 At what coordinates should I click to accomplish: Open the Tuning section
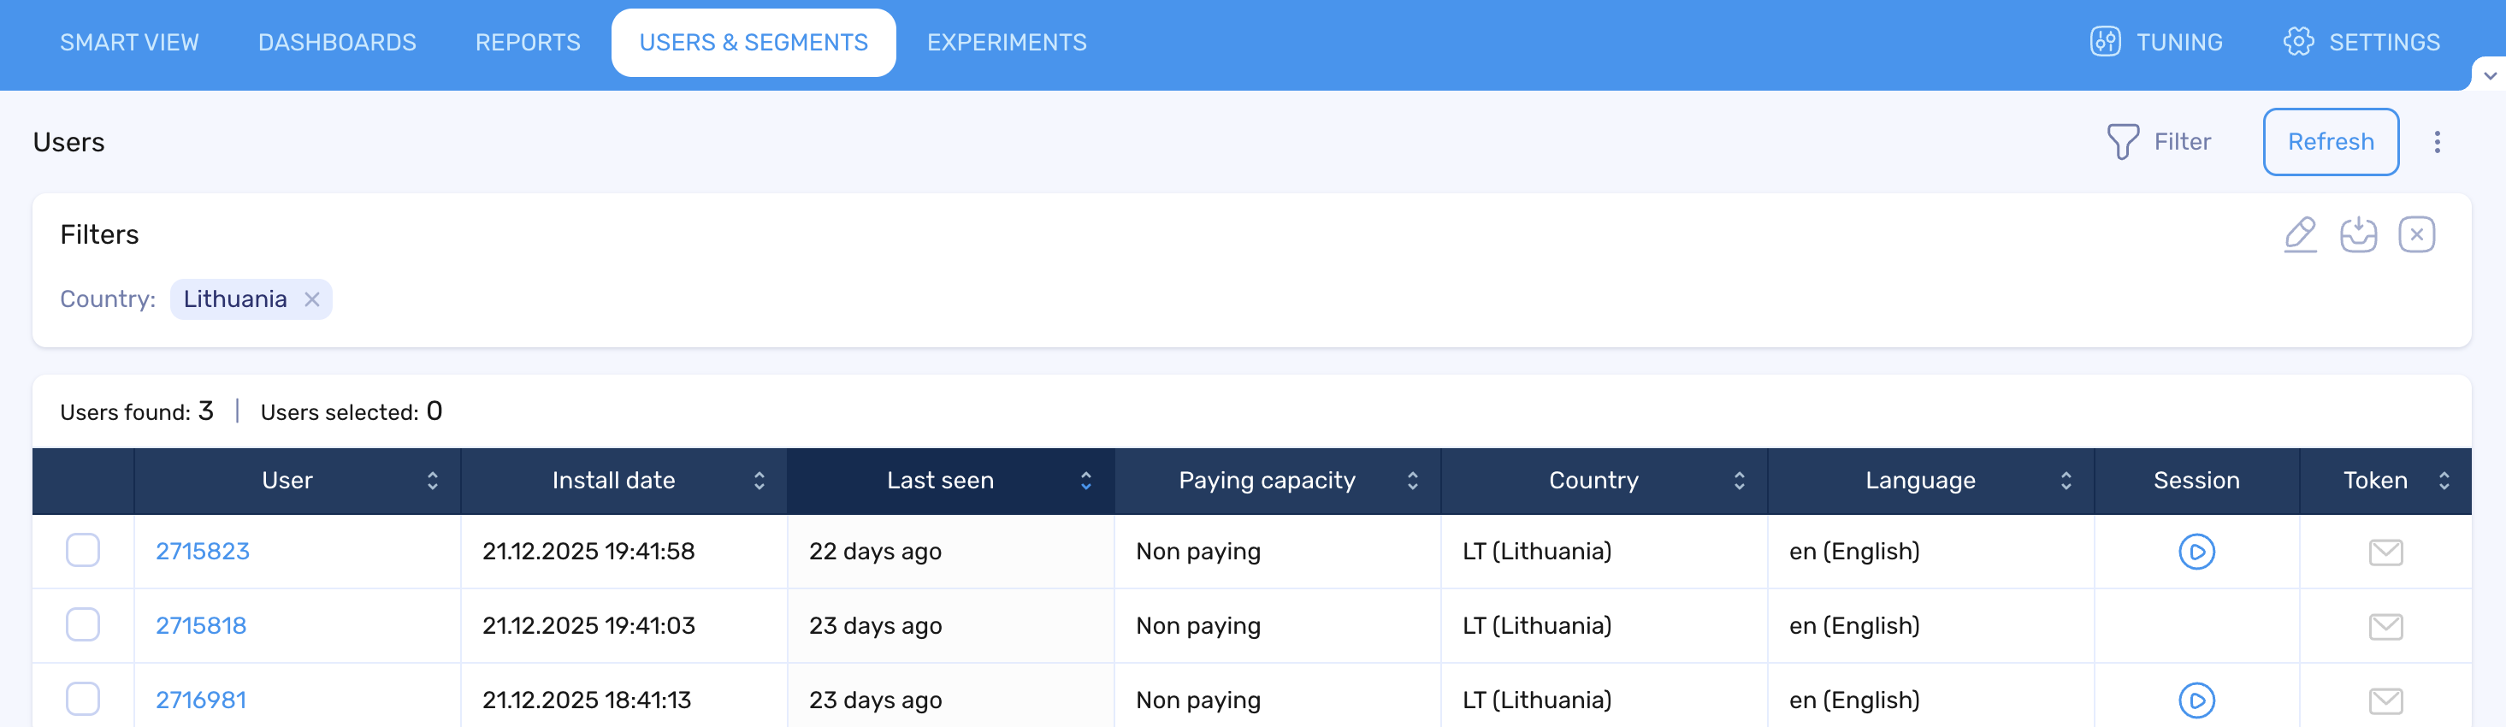pyautogui.click(x=2157, y=43)
